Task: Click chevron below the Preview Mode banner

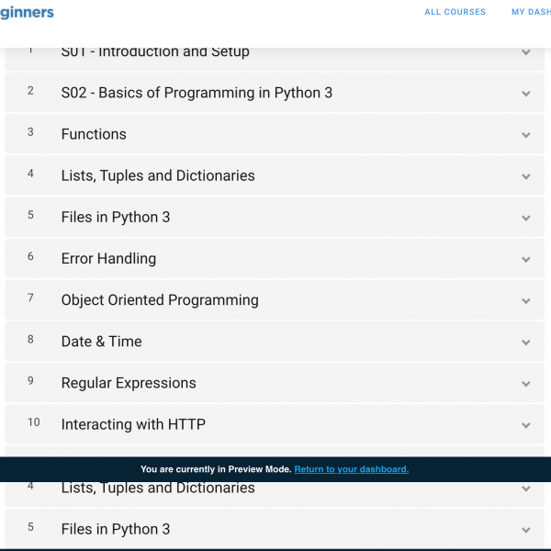Action: click(x=525, y=489)
